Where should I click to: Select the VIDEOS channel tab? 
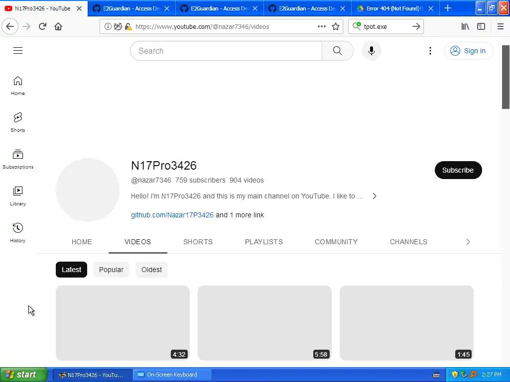[137, 242]
